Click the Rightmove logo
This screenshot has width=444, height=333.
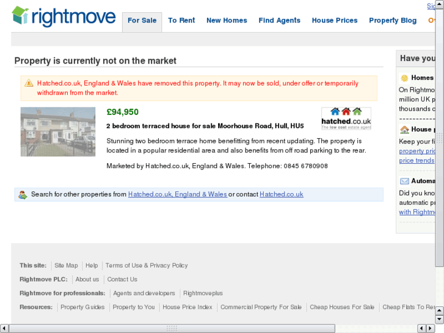point(64,16)
